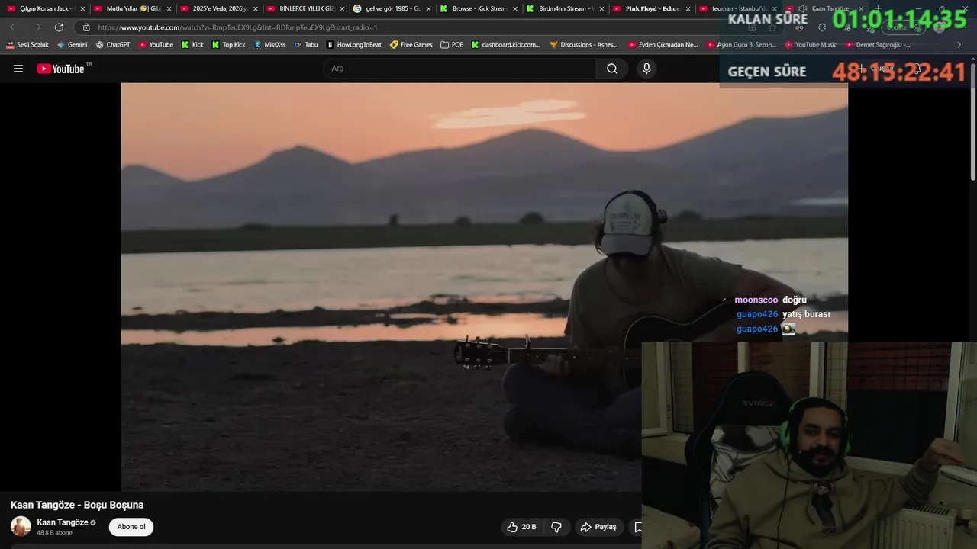Open the Discussions - Ashes bookmark
The height and width of the screenshot is (549, 977).
tap(584, 45)
